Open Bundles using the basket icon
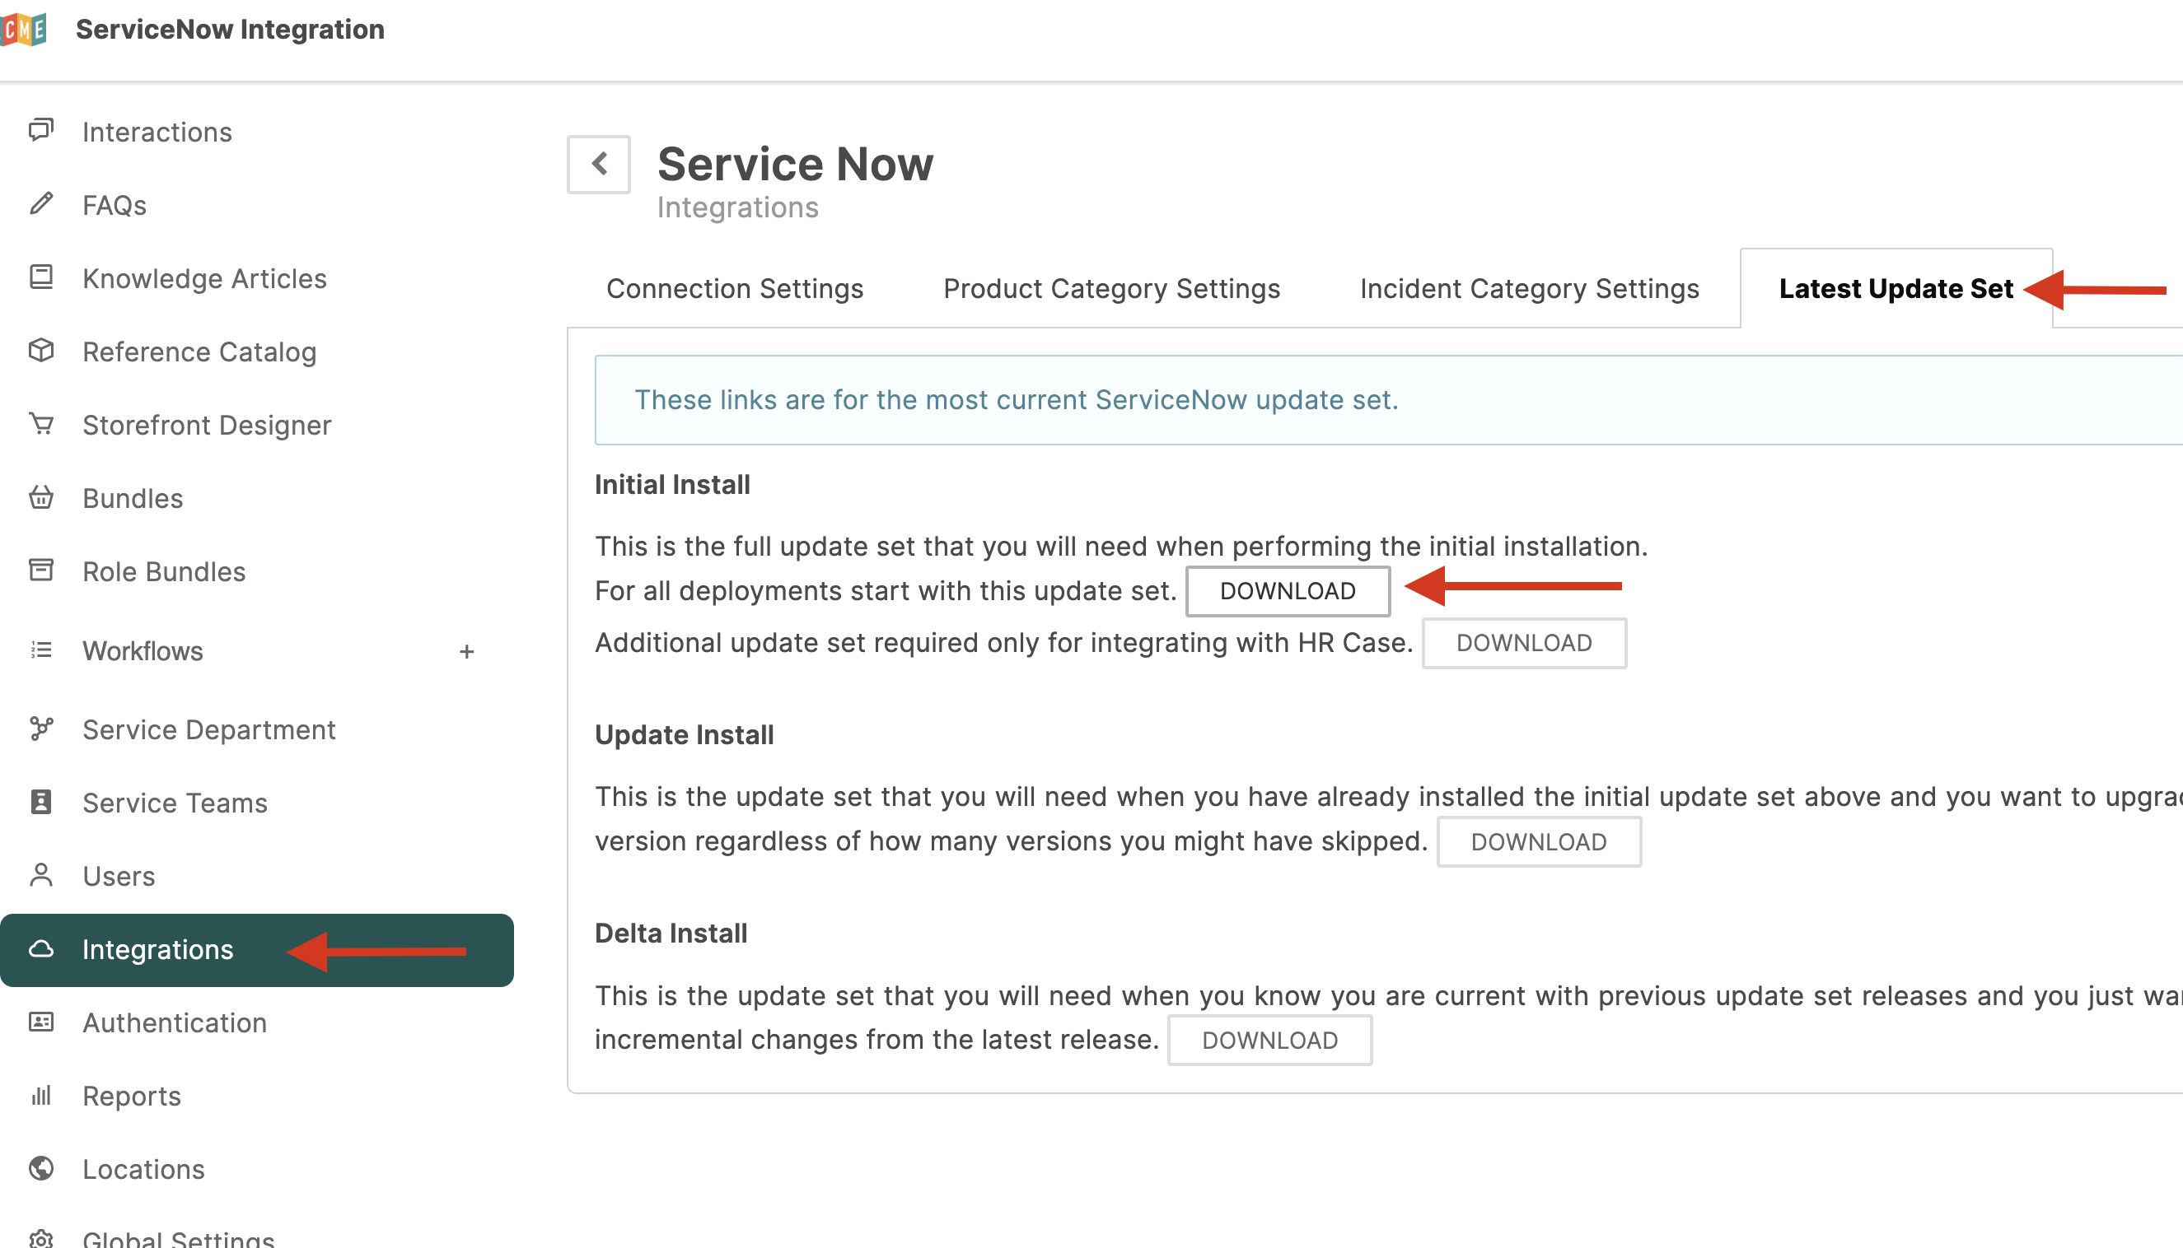The image size is (2183, 1248). tap(41, 497)
